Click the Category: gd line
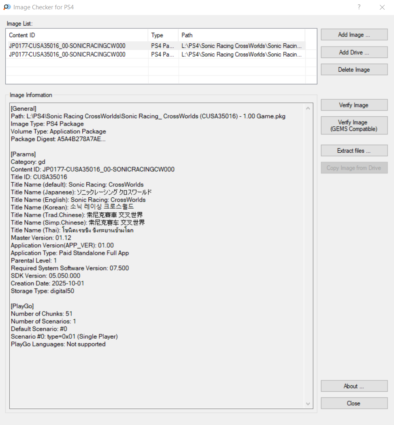Viewport: 394px width, 425px height. [x=28, y=162]
